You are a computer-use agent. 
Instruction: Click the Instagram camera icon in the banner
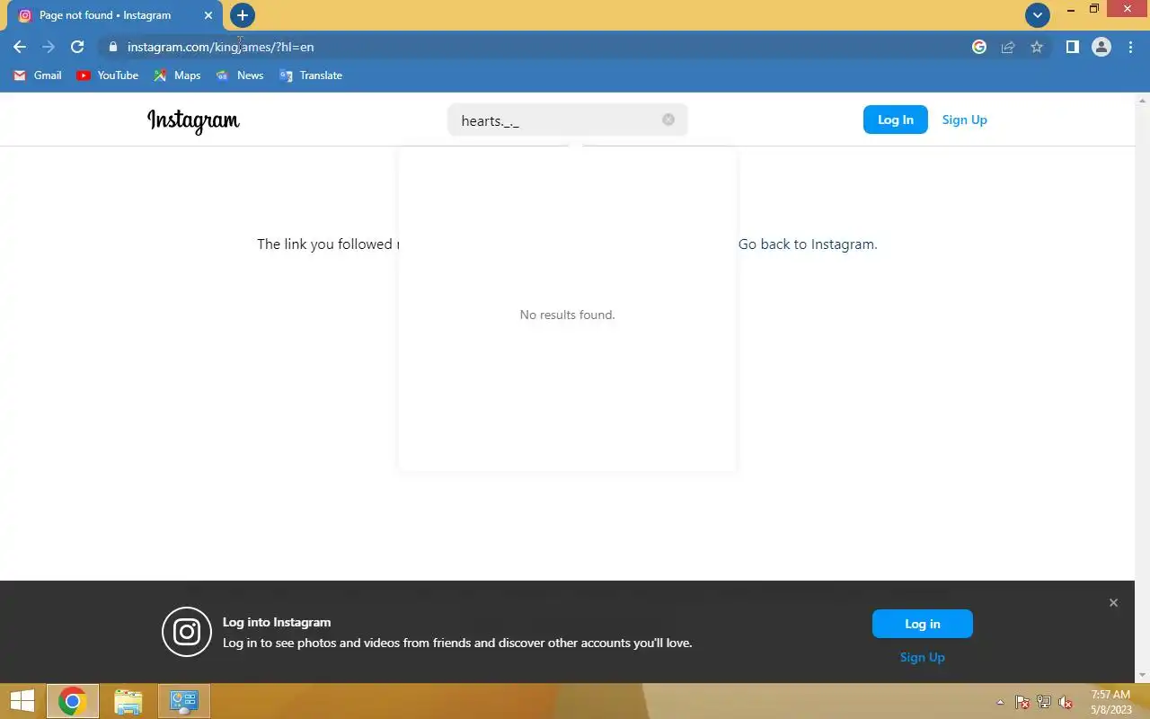pos(187,632)
